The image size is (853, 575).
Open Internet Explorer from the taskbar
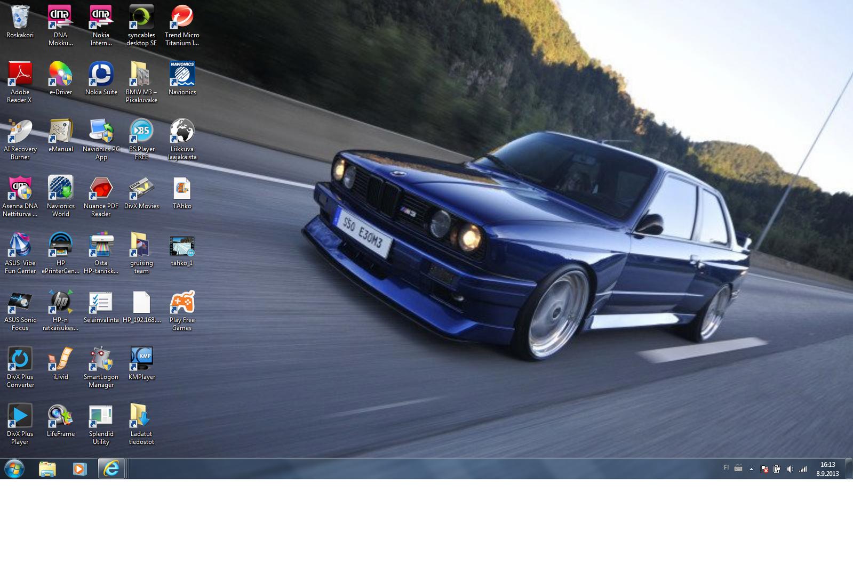111,469
